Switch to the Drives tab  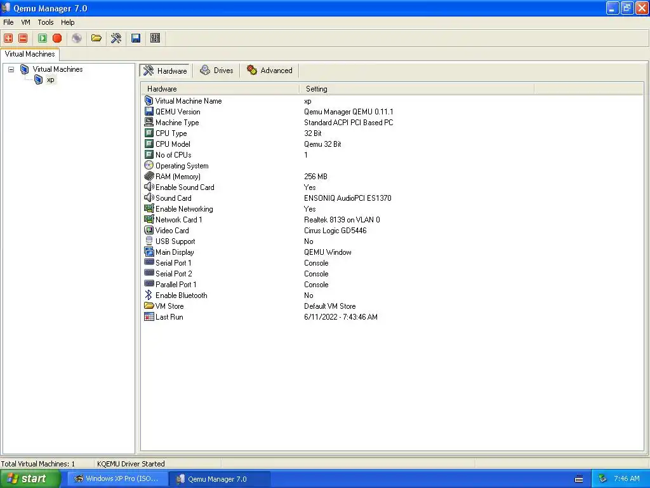tap(216, 71)
